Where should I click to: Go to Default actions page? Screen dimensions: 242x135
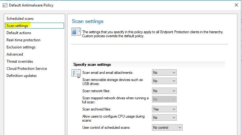click(19, 33)
